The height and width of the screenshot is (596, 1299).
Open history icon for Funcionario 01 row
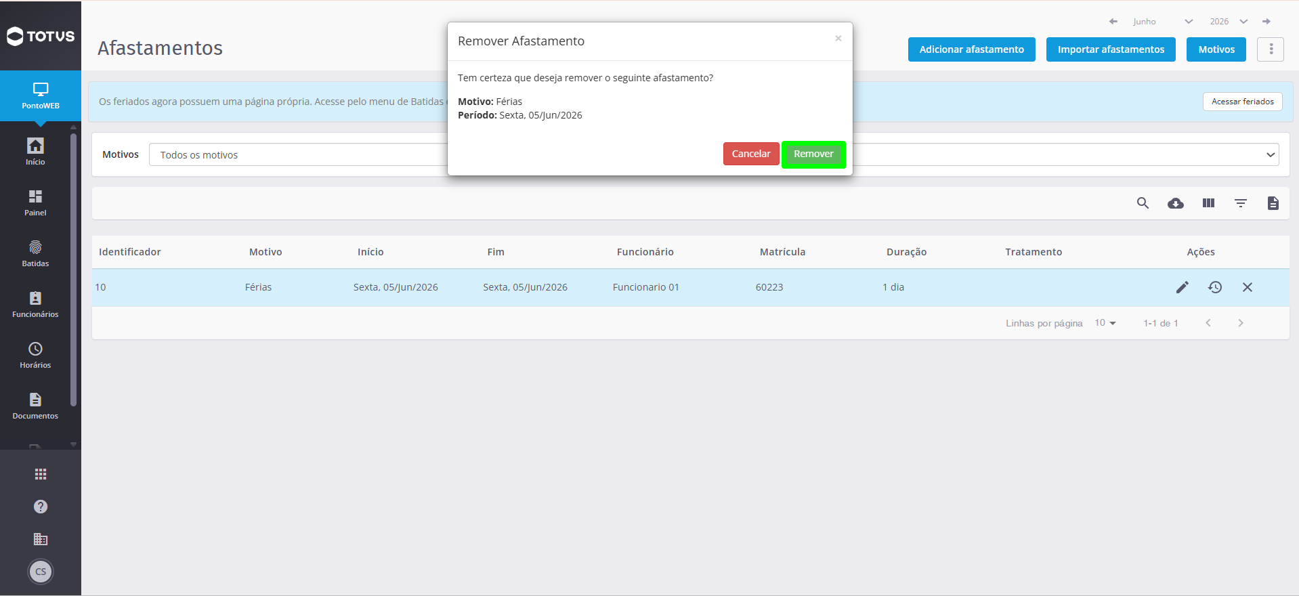(1215, 287)
